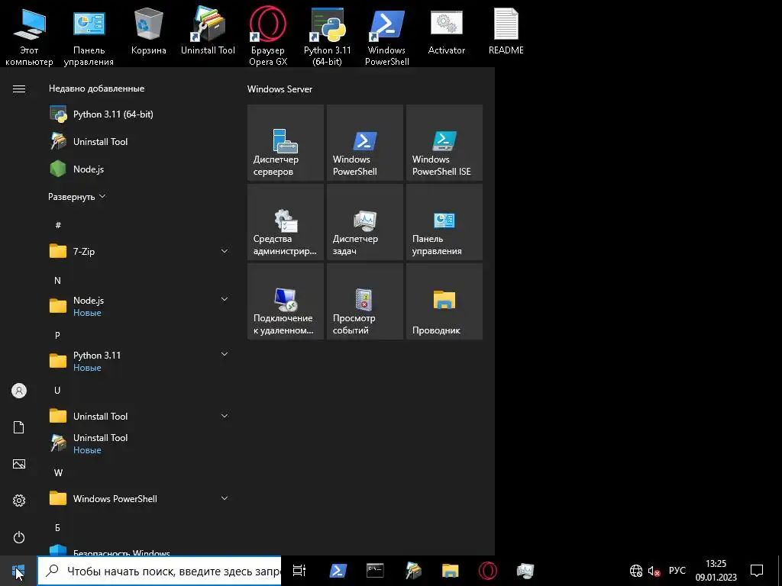Viewport: 782px width, 586px height.
Task: Open the Task Manager taskbar icon
Action: click(x=525, y=571)
